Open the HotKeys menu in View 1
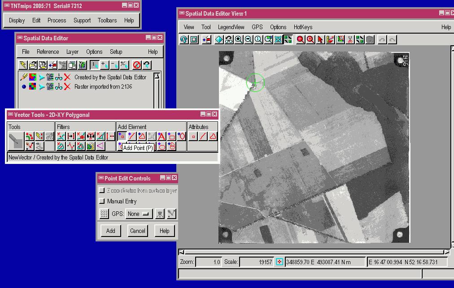Image resolution: width=454 pixels, height=288 pixels. 303,27
